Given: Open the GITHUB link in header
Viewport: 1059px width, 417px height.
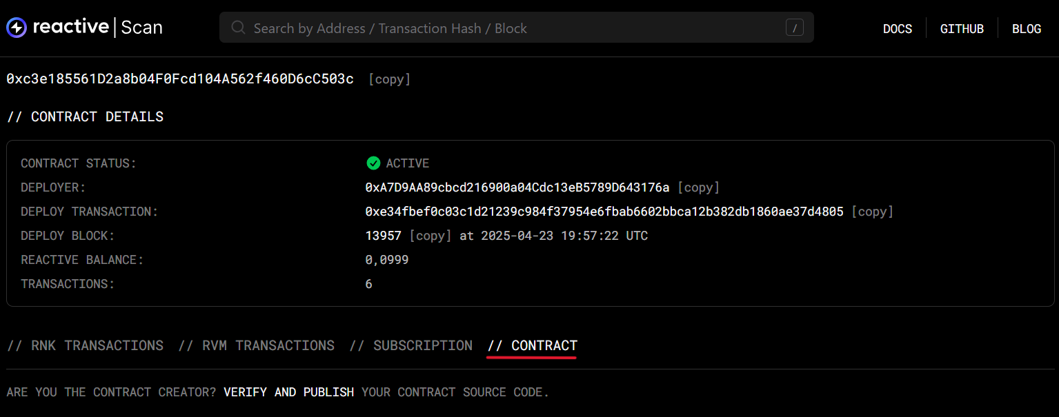Looking at the screenshot, I should 962,28.
